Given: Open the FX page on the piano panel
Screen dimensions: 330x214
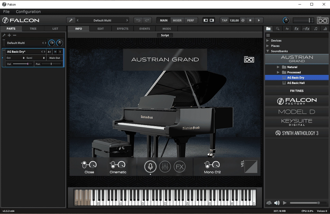Looking at the screenshot, I should 180,167.
